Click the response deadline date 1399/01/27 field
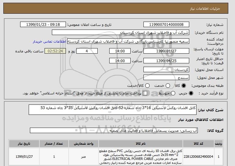The height and width of the screenshot is (166, 235). [166, 51]
